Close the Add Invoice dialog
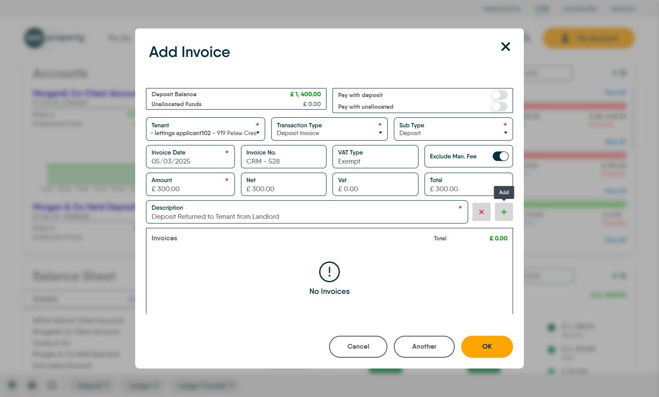This screenshot has width=659, height=397. tap(505, 47)
